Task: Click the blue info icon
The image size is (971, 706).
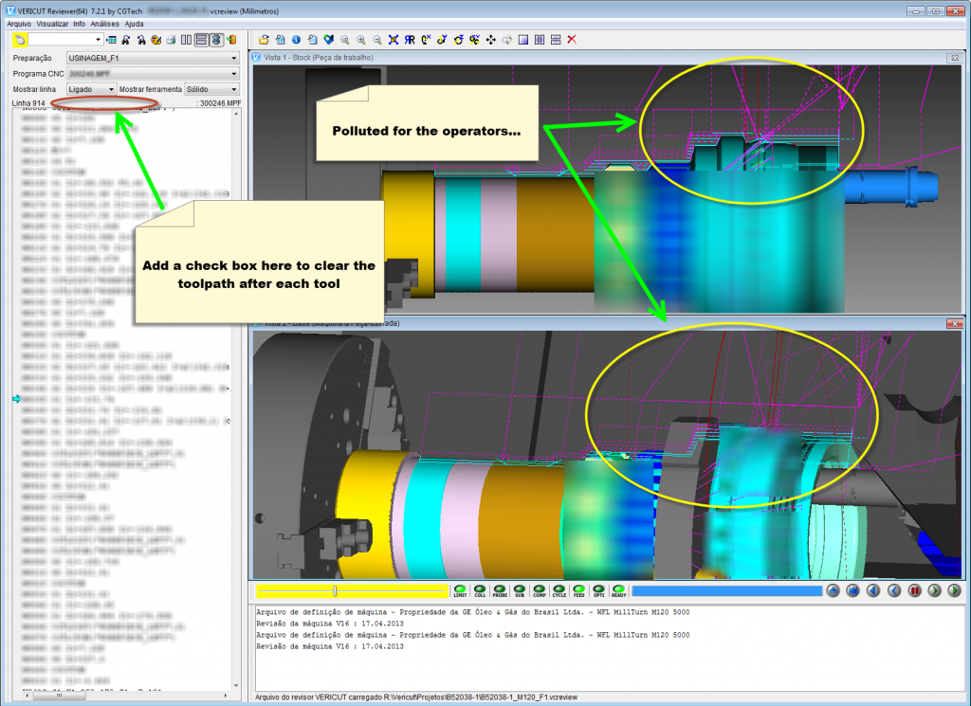Action: click(x=296, y=40)
